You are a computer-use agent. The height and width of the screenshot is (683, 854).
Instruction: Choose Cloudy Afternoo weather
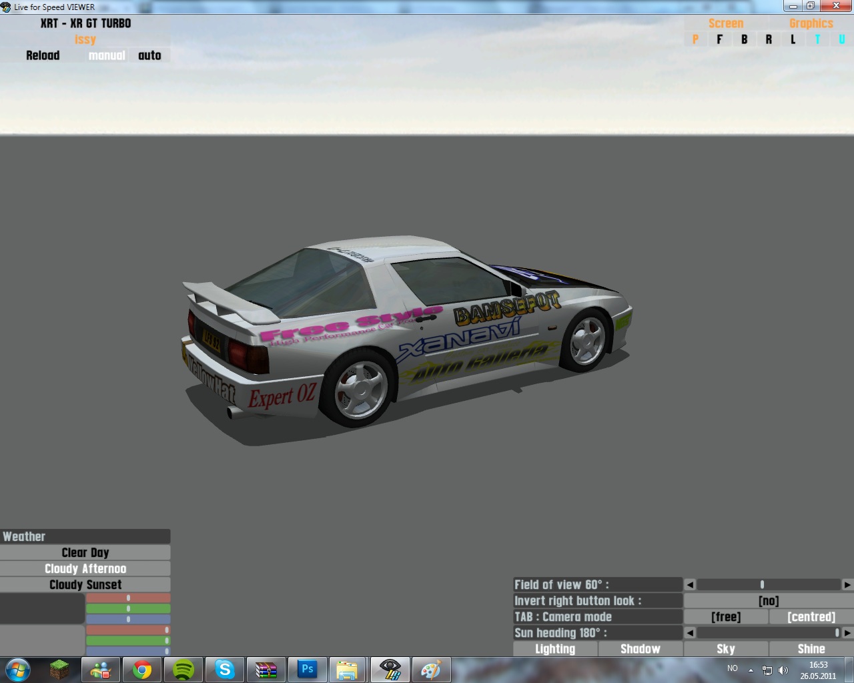[85, 569]
